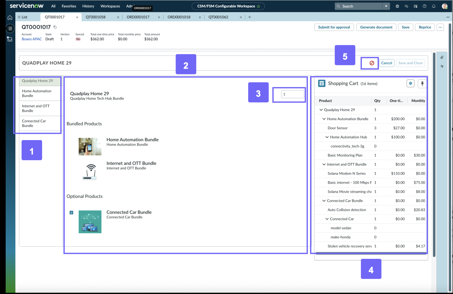This screenshot has width=453, height=294.
Task: Open Shopping Cart settings gear
Action: [411, 84]
